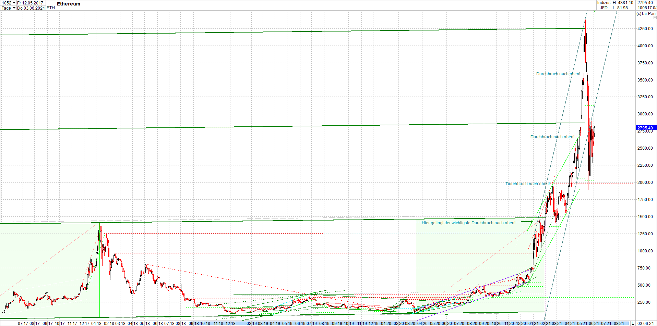Viewport: 657px width, 326px height.
Task: Click the (c)Tai-Pan copyright label
Action: click(x=645, y=14)
